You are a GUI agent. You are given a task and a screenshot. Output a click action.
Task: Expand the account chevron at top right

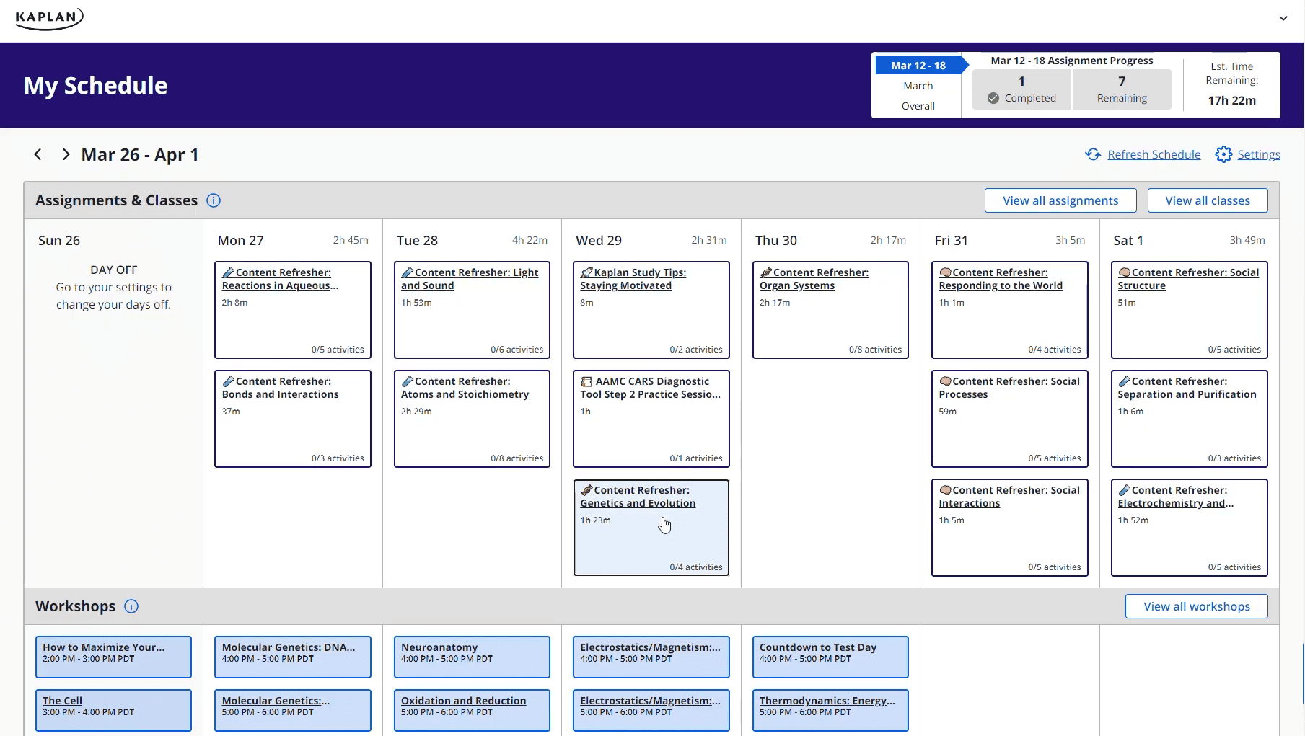point(1283,18)
